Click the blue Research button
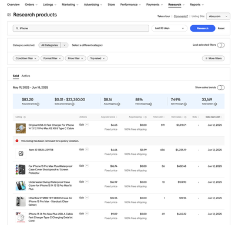Viewport: 235px width, 225px height. (203, 28)
